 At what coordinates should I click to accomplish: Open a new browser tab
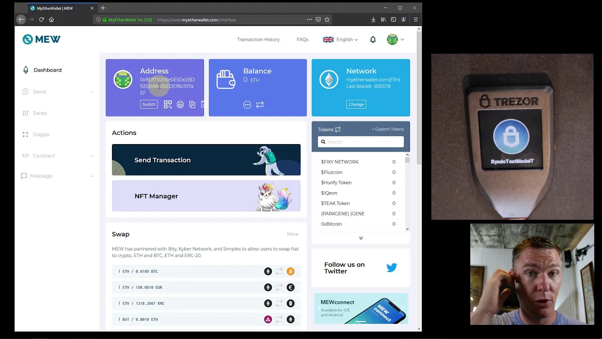(x=103, y=8)
